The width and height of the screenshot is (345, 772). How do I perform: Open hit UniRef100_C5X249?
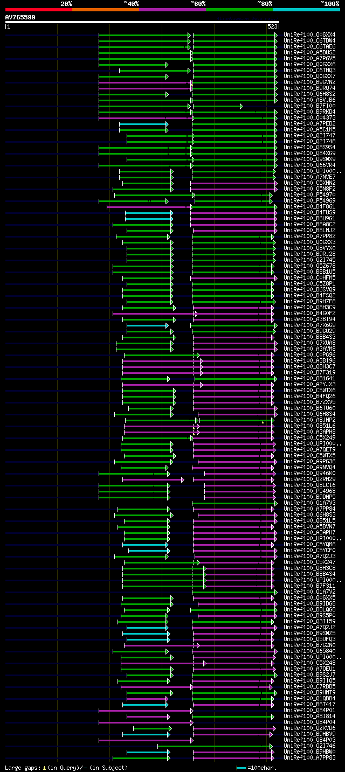pyautogui.click(x=309, y=437)
